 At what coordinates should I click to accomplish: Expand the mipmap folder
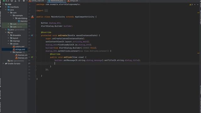8,41
